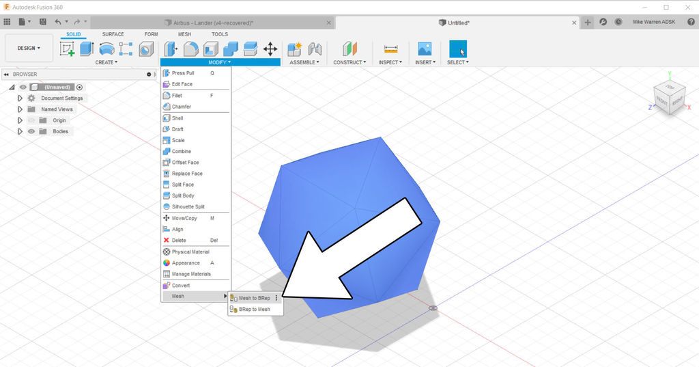Open Mike Warren ADSK account menu
The height and width of the screenshot is (367, 699).
click(653, 22)
